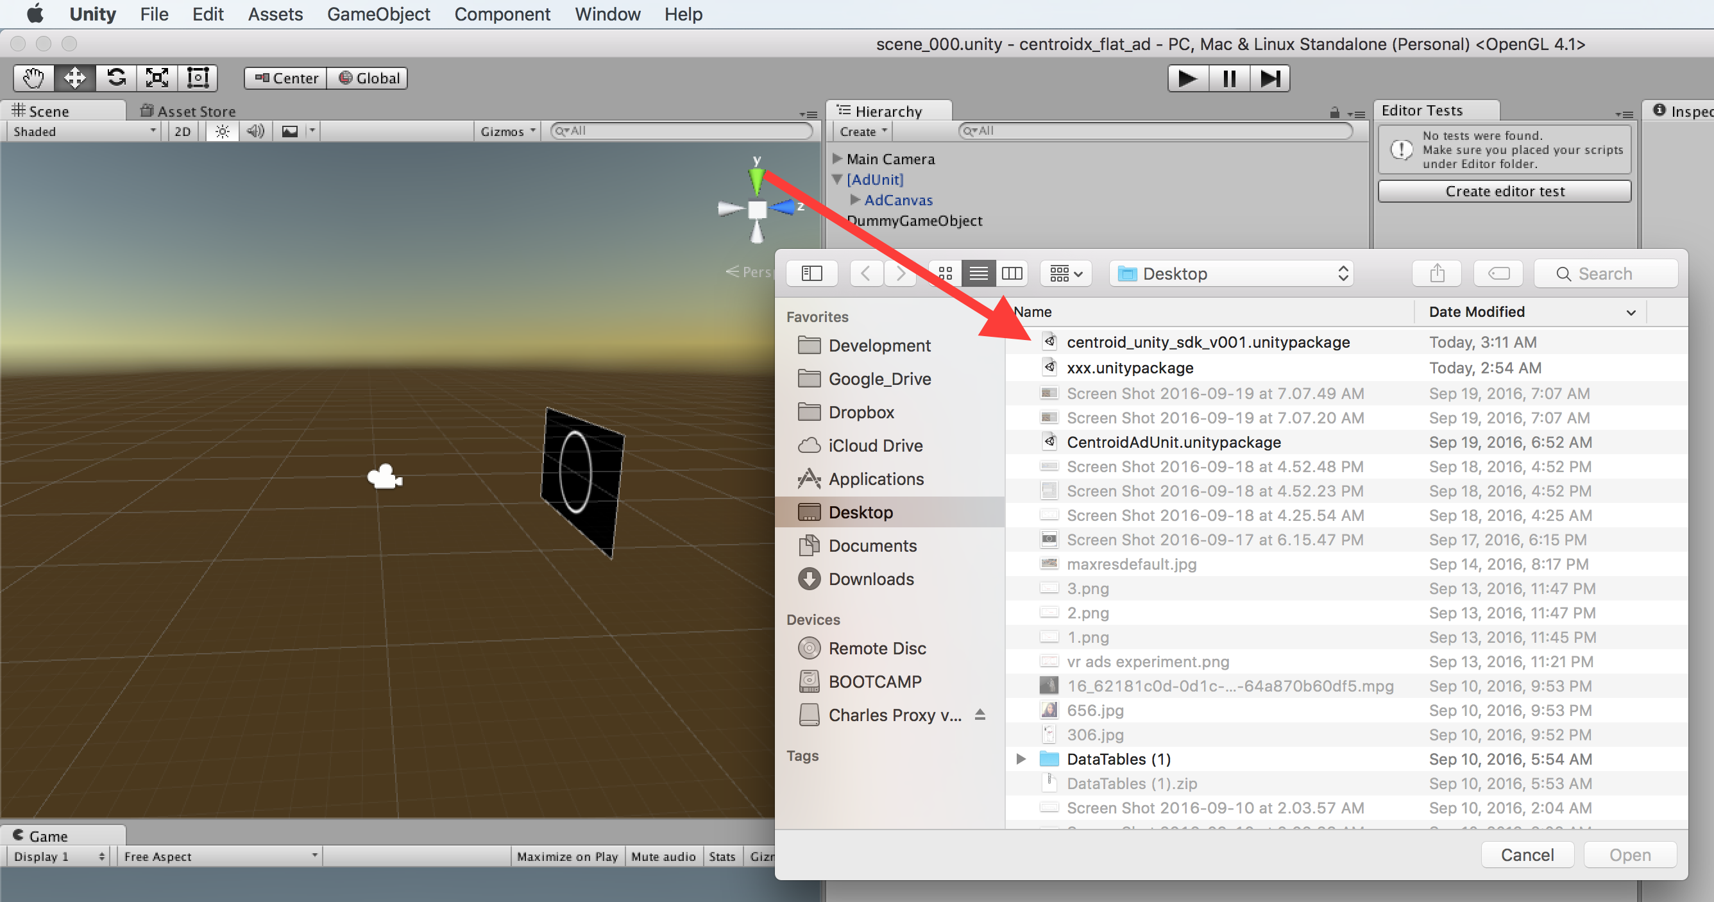This screenshot has height=902, width=1714.
Task: Select the Scale tool in Unity toolbar
Action: tap(157, 78)
